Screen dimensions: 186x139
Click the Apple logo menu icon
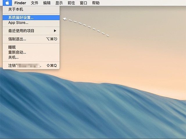coord(7,3)
